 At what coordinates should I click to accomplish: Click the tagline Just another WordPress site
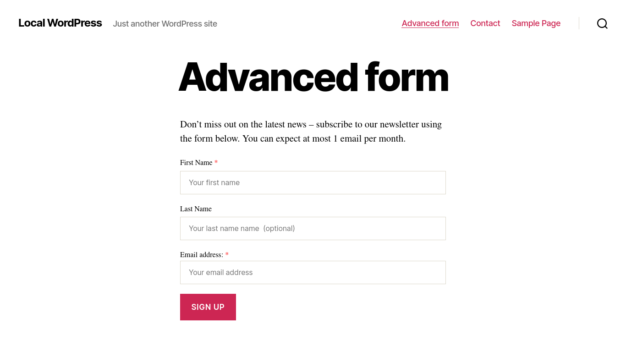tap(165, 24)
